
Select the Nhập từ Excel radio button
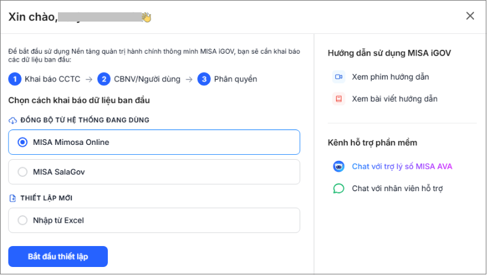tap(22, 220)
